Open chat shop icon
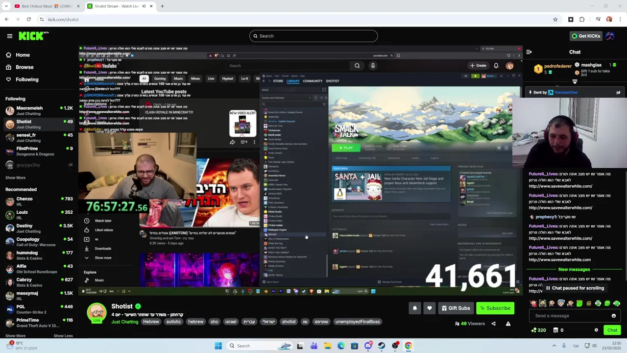The width and height of the screenshot is (627, 353). [555, 330]
